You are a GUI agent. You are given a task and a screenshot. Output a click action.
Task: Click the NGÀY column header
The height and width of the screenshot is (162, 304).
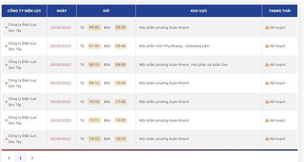(x=62, y=11)
